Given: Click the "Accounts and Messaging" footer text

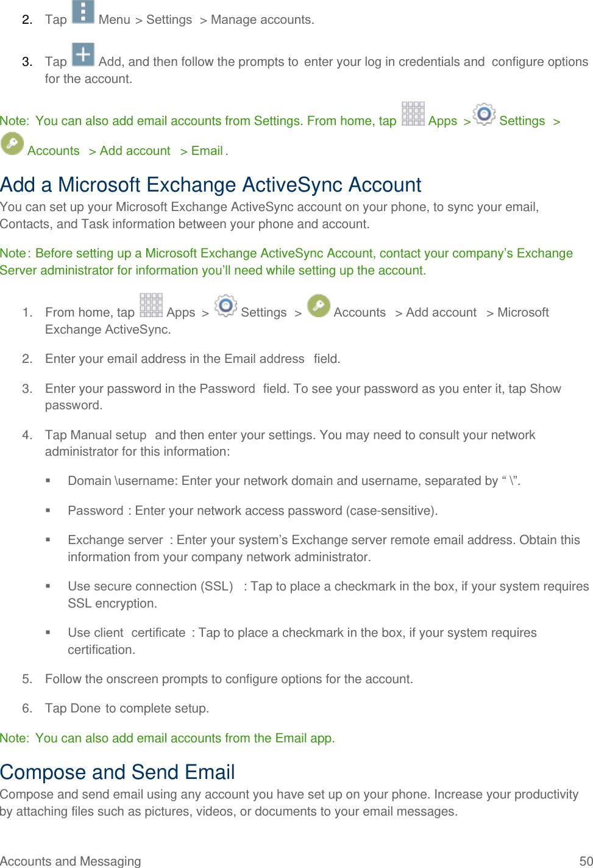Looking at the screenshot, I should coord(70,861).
